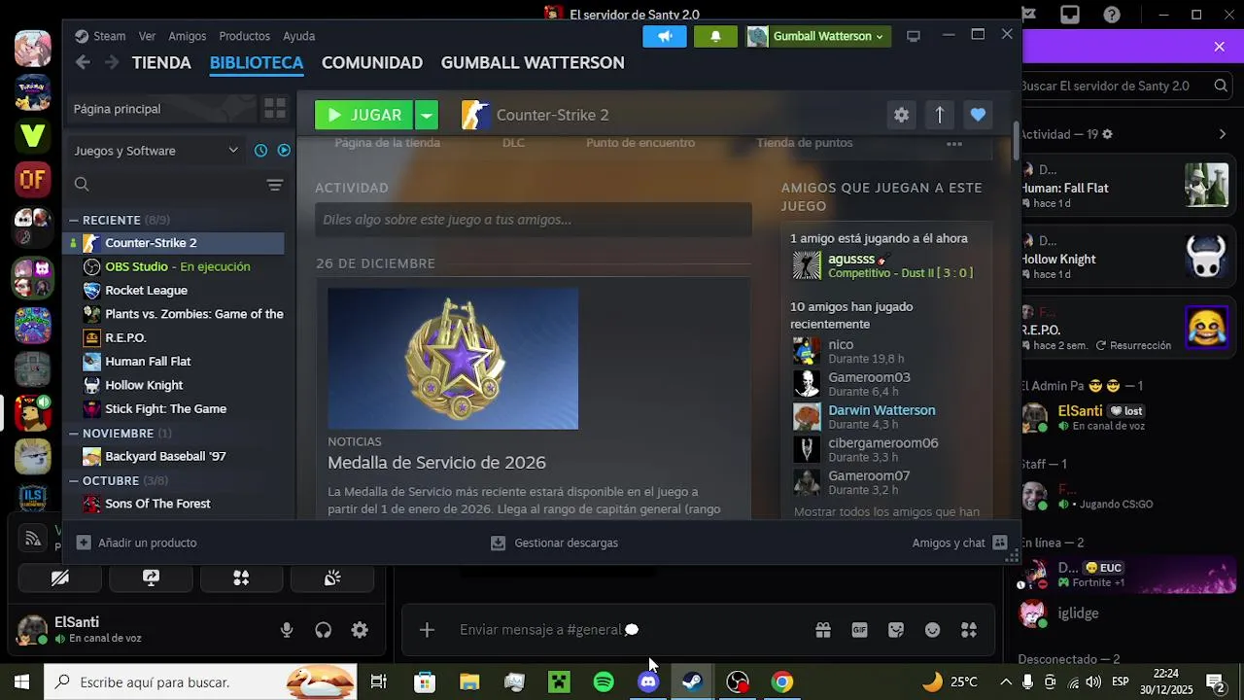Toggle Discord camera button
This screenshot has width=1244, height=700.
pyautogui.click(x=60, y=578)
